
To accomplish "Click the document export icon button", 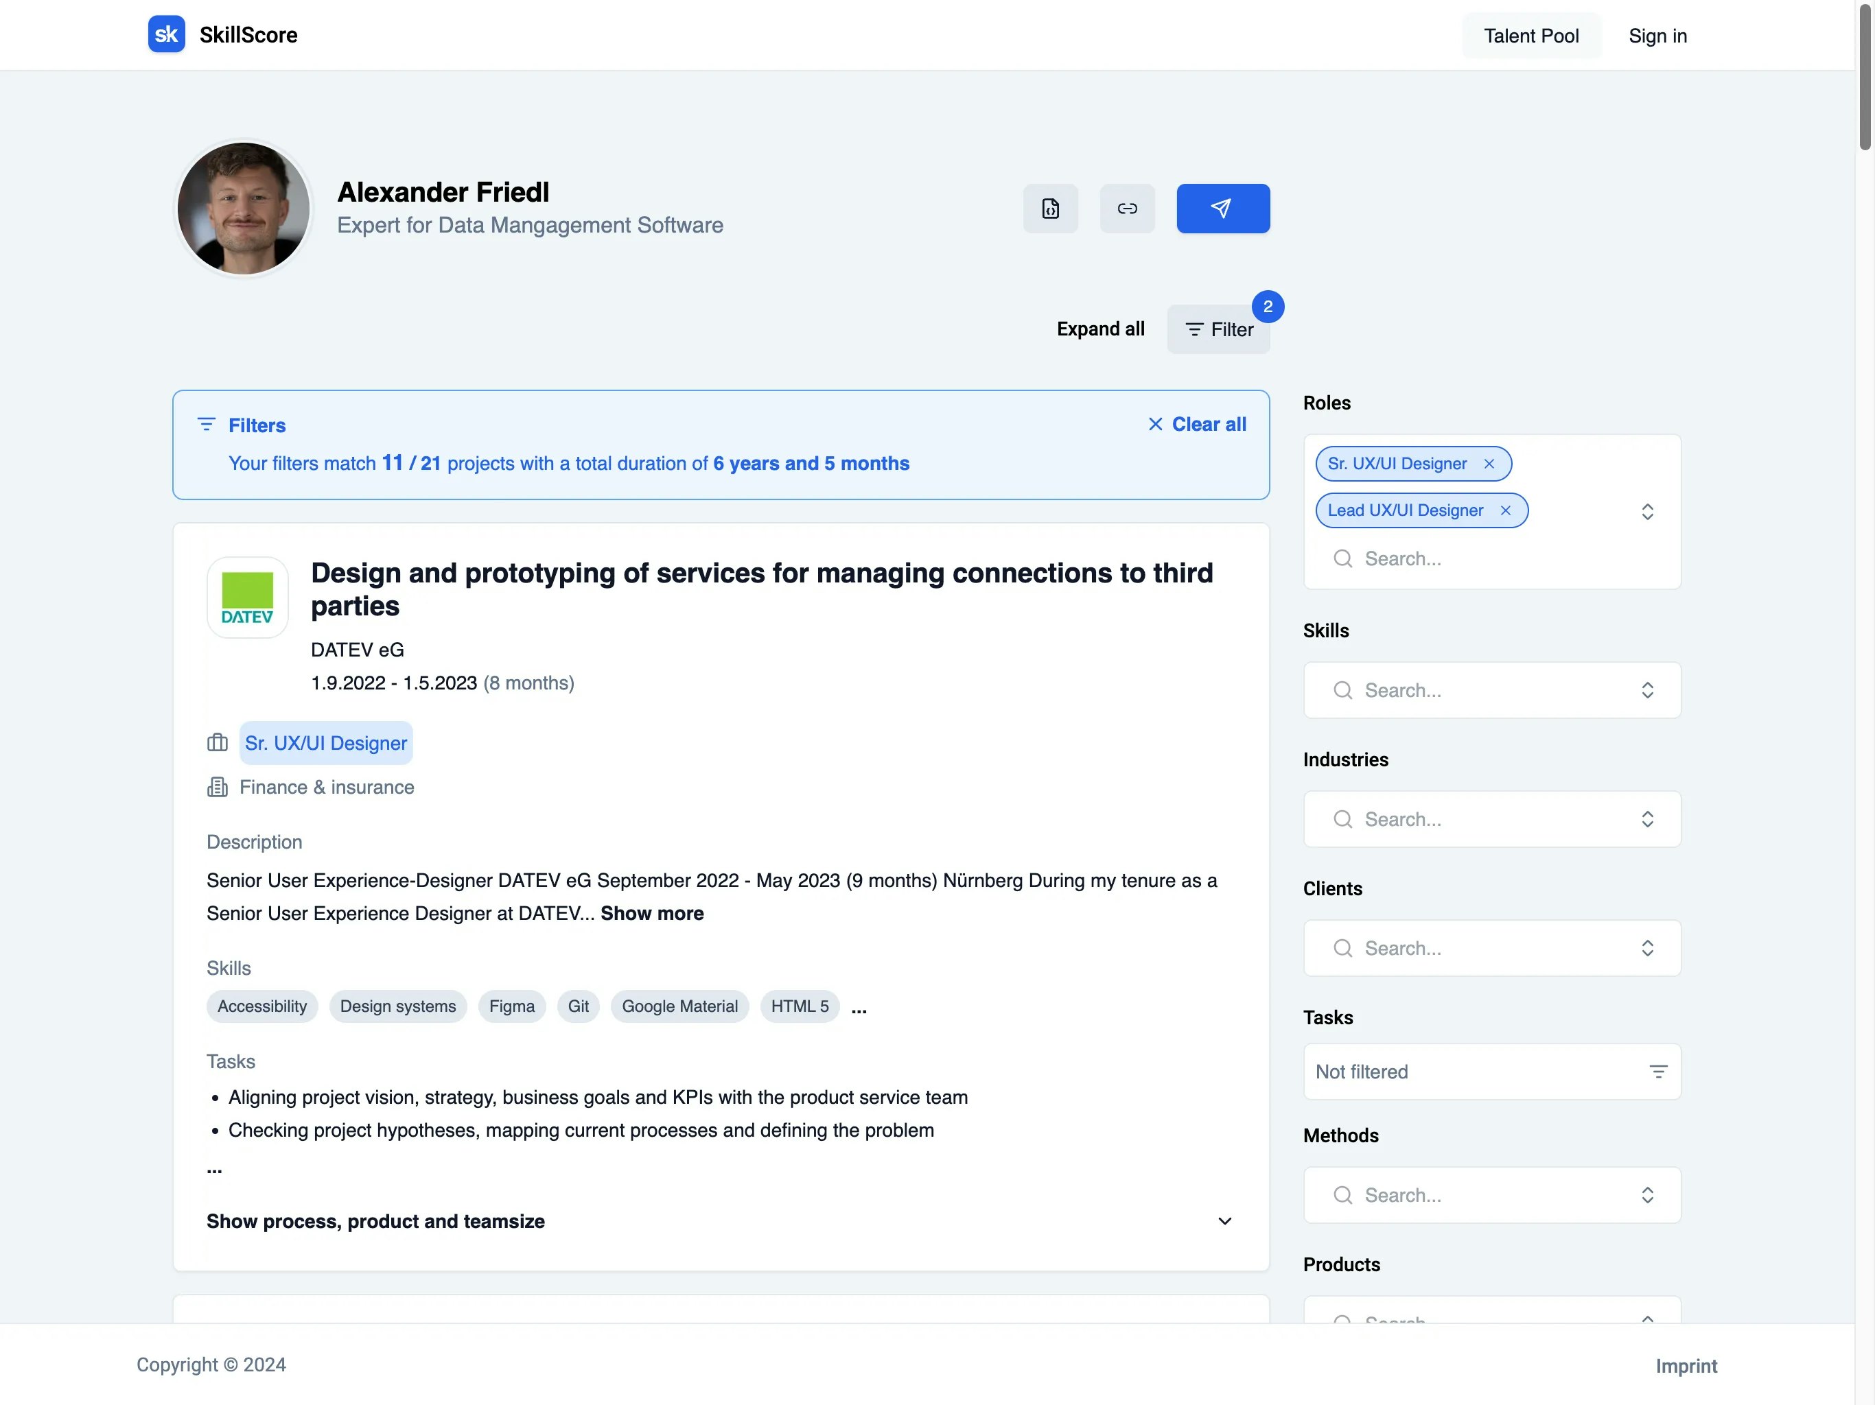I will click(1050, 209).
